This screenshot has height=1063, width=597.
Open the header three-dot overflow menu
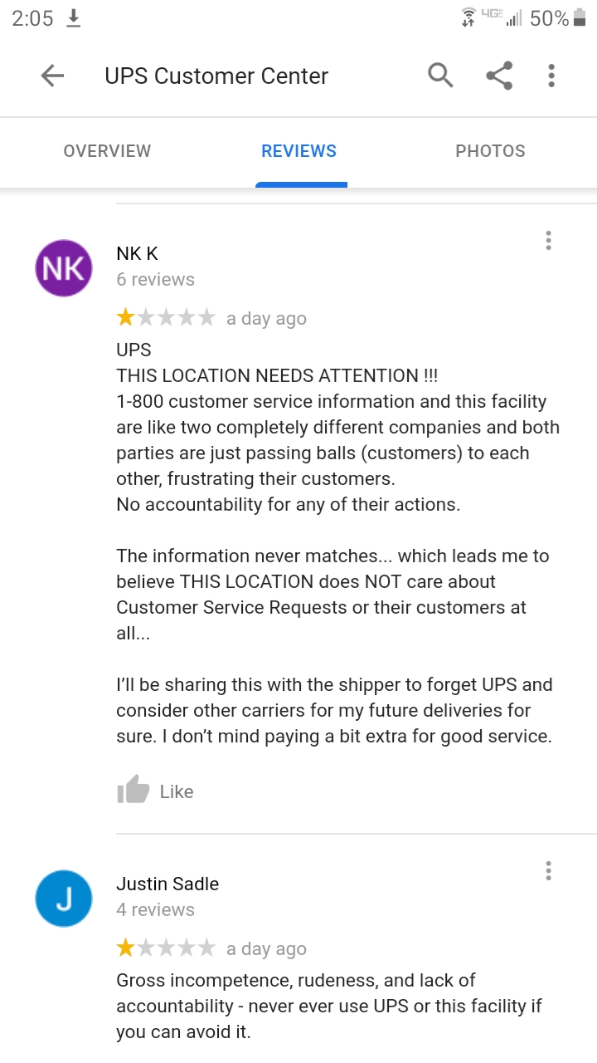coord(551,76)
